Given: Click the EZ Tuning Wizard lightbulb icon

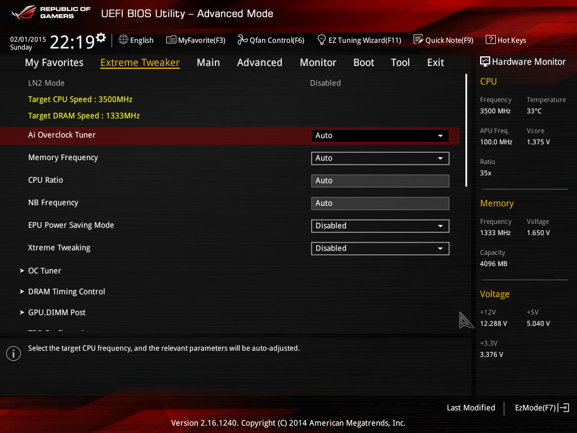Looking at the screenshot, I should (321, 39).
